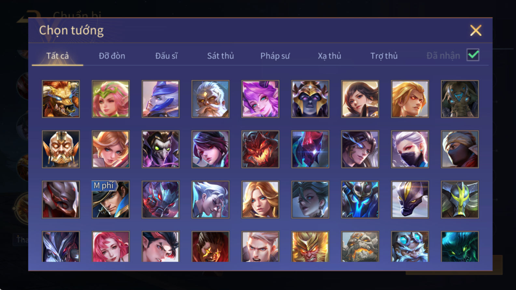516x290 pixels.
Task: Choose the masked white-haired ninja girl
Action: pyautogui.click(x=410, y=149)
